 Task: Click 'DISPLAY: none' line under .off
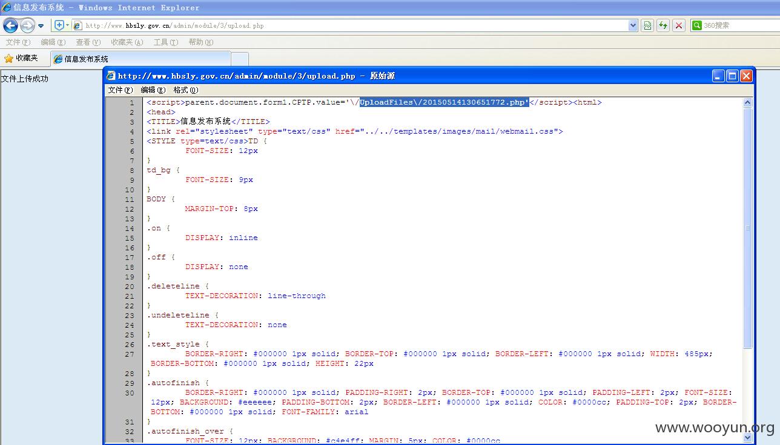click(217, 267)
